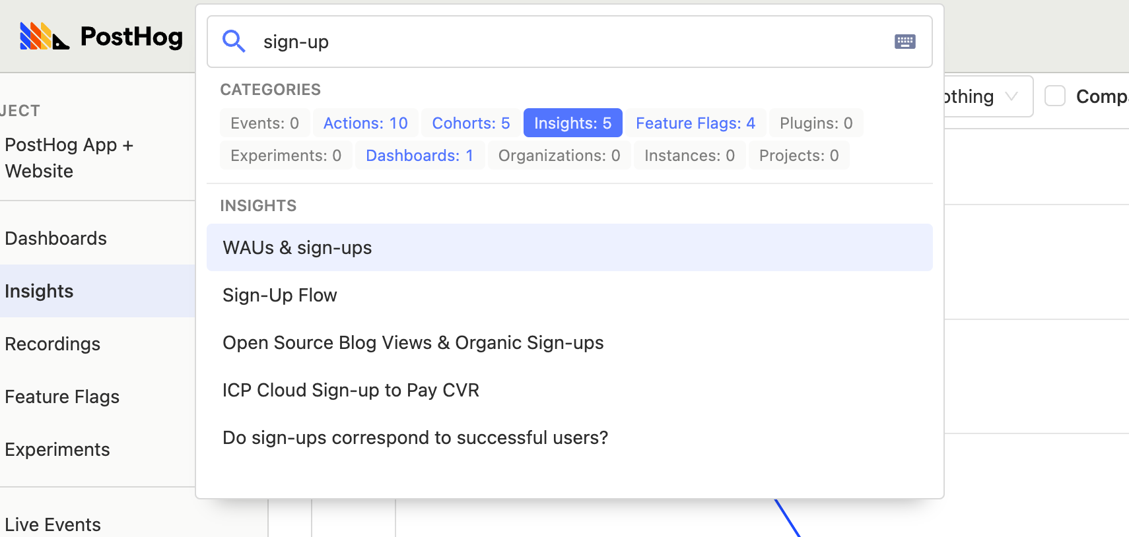Open 'ICP Cloud Sign-up to Pay CVR' insight
Viewport: 1129px width, 537px height.
pos(351,390)
